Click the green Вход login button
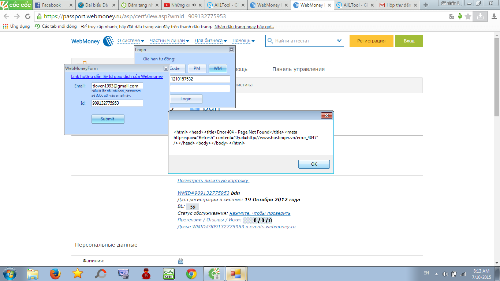 coord(409,41)
